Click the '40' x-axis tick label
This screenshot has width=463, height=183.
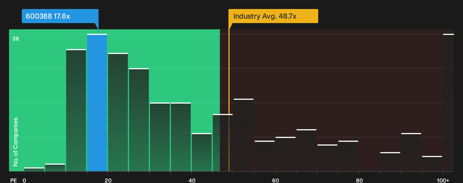(x=192, y=180)
